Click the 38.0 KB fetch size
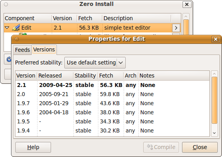Screen dimensions: 222x157 coord(110,112)
